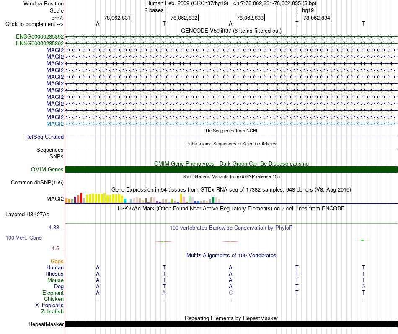Click the Elephant species label
The width and height of the screenshot is (398, 334).
coord(53,293)
